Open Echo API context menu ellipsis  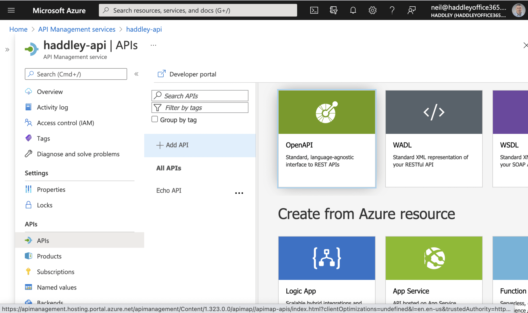239,193
